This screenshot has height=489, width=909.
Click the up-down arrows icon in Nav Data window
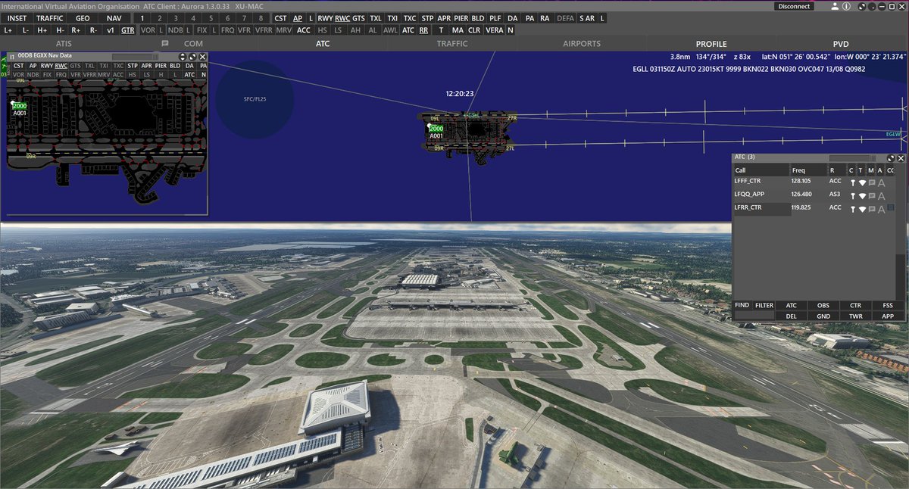pyautogui.click(x=183, y=57)
